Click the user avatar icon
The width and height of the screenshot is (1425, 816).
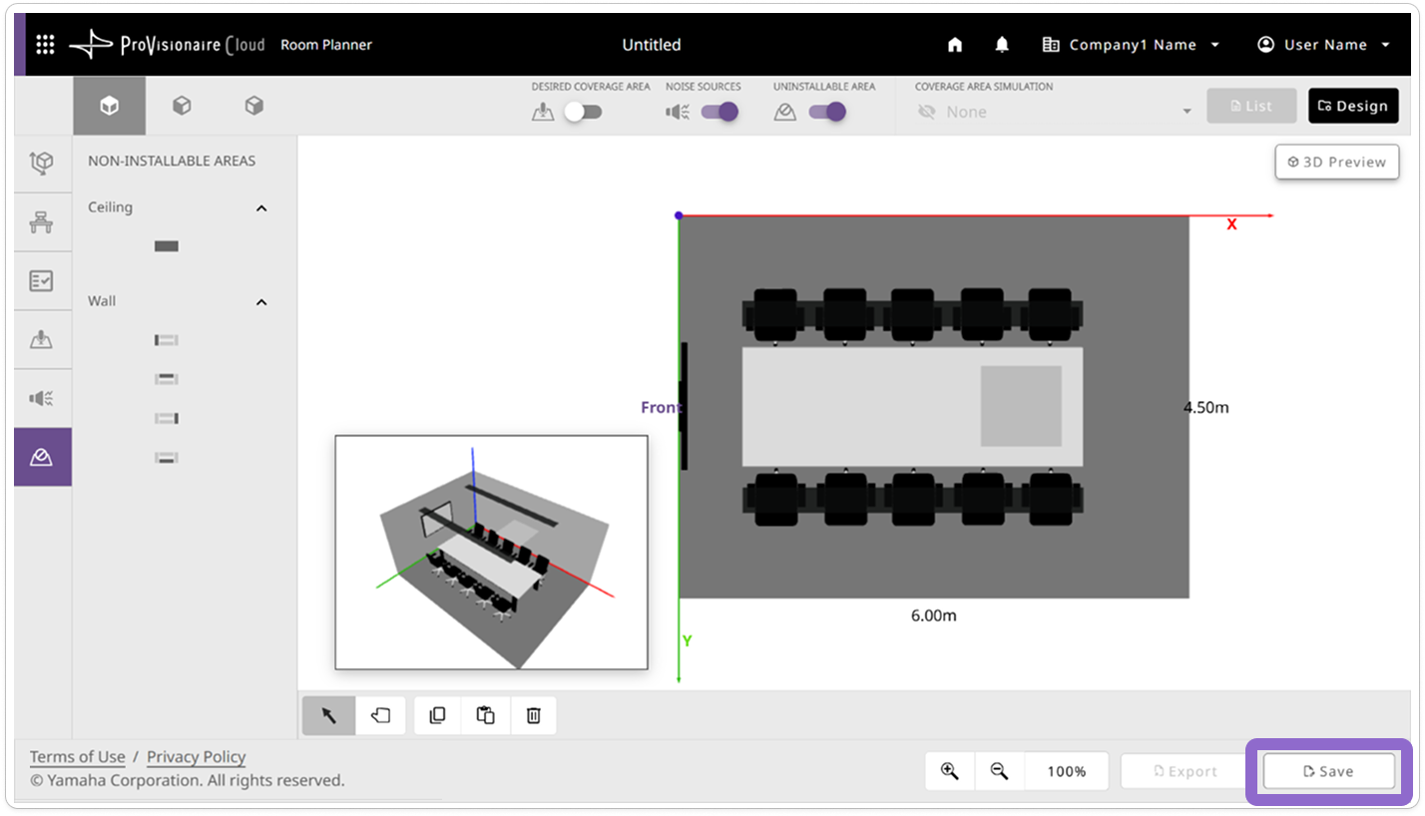pos(1266,45)
